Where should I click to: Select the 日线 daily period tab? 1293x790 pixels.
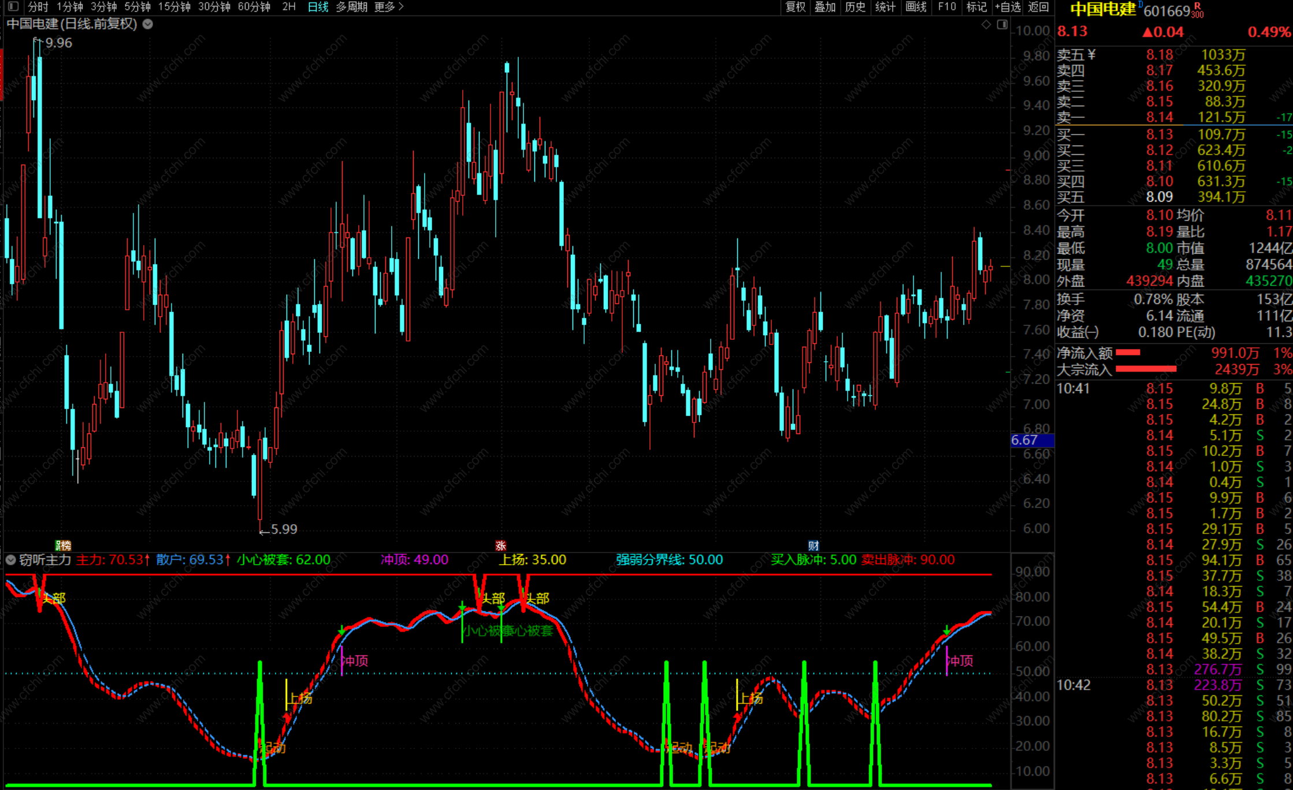[x=318, y=7]
